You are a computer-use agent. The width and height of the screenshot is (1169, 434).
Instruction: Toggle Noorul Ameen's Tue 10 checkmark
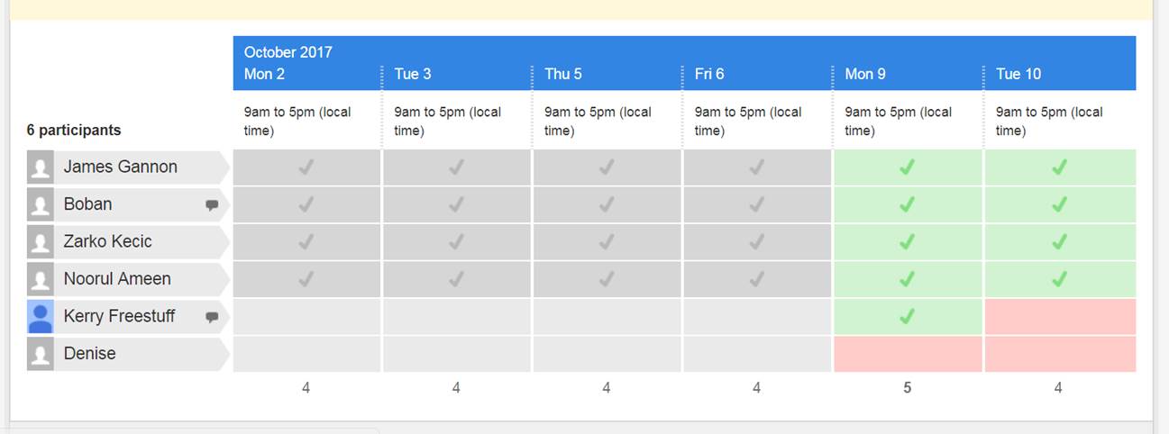click(x=1058, y=279)
